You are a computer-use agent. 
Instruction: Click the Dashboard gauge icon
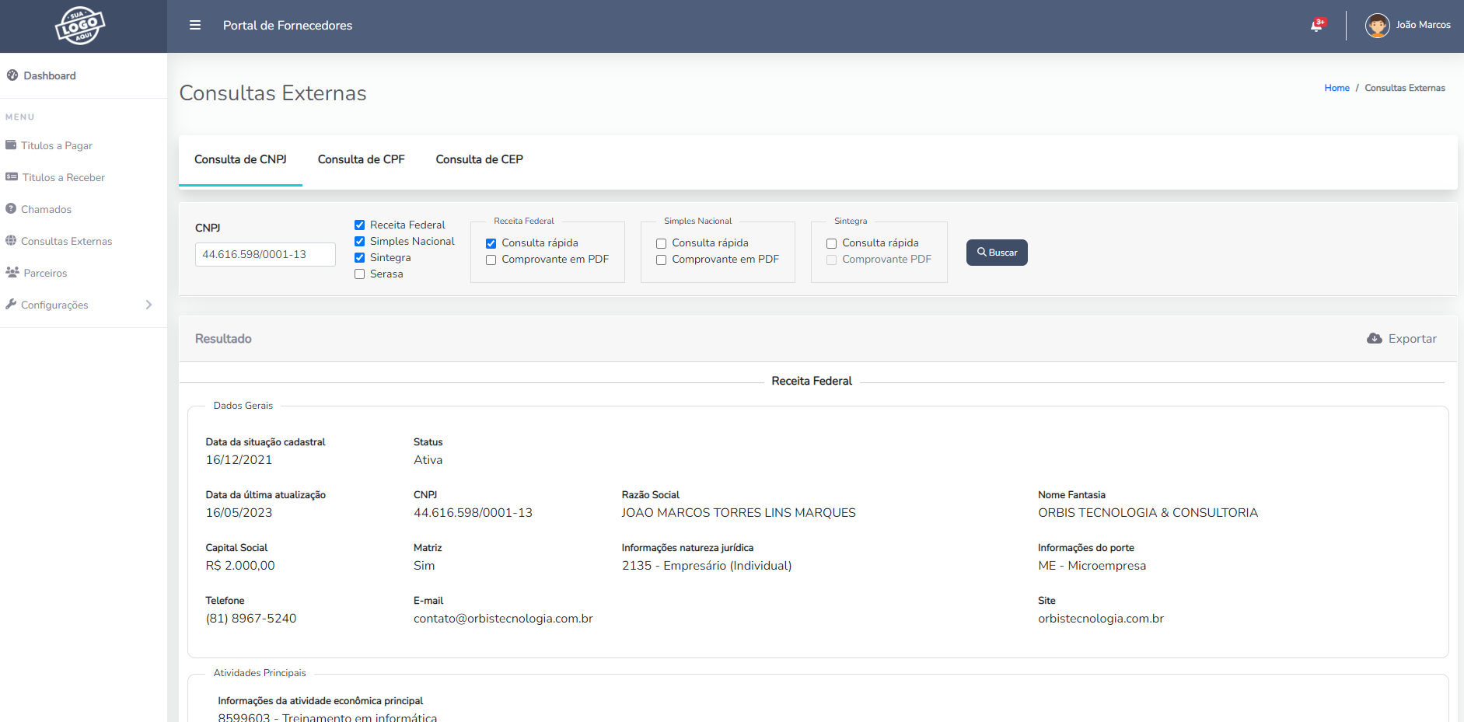(12, 75)
